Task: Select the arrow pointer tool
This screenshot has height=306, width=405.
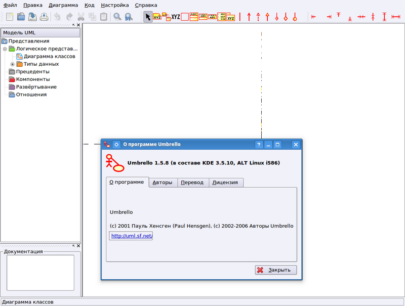Action: (148, 17)
